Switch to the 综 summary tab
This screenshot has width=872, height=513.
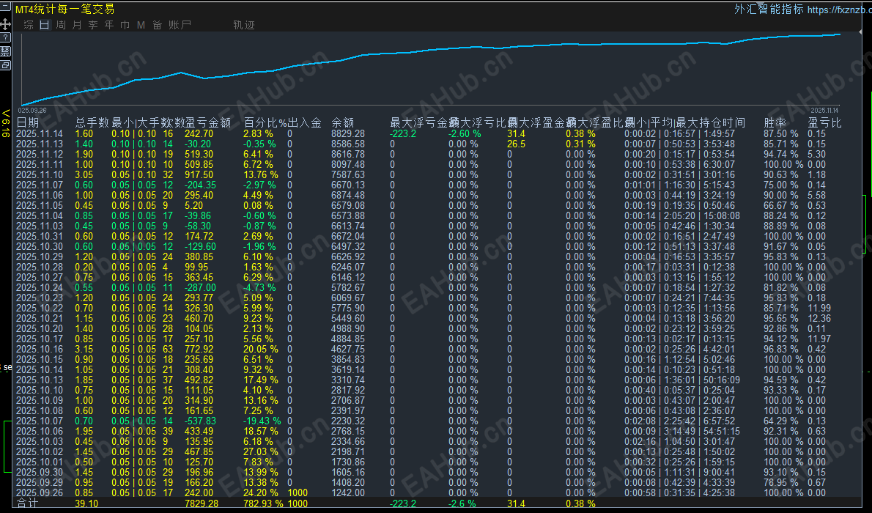point(29,25)
